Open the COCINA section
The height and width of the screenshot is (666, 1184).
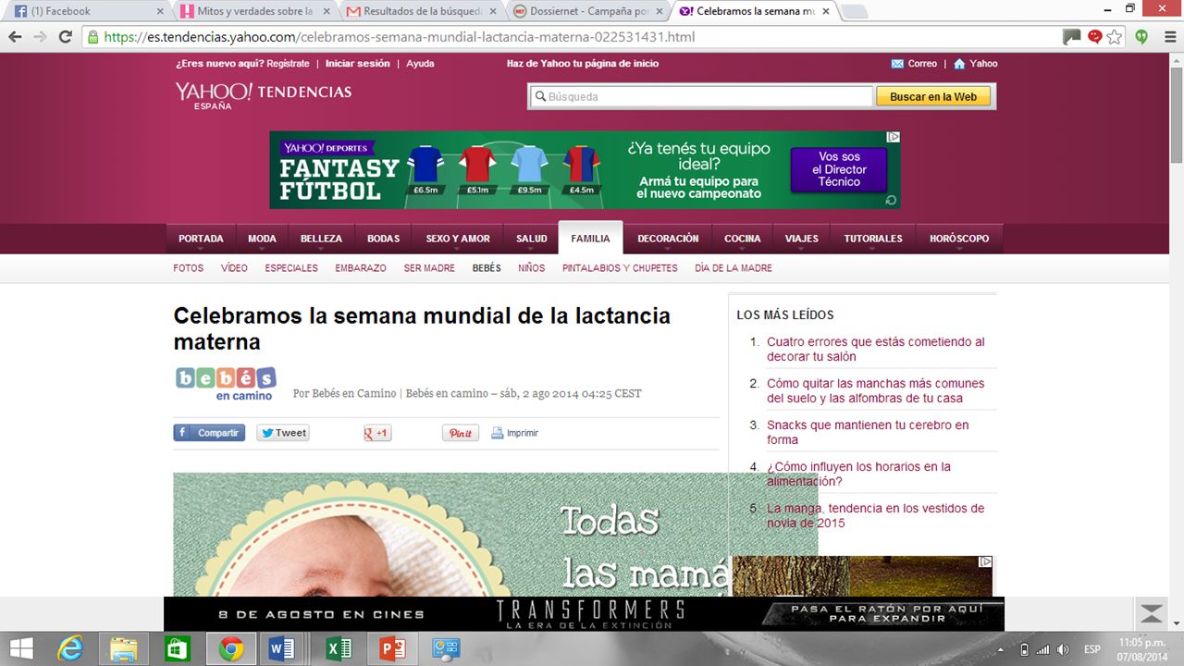742,239
